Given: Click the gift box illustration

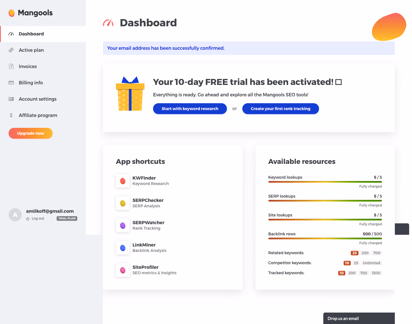Looking at the screenshot, I should point(130,94).
